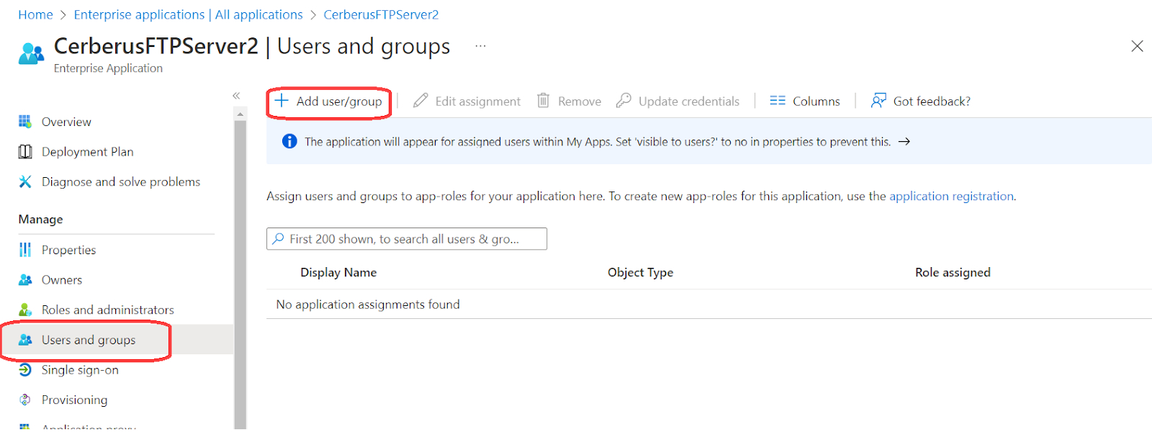Image resolution: width=1152 pixels, height=432 pixels.
Task: Open the ellipsis more options menu
Action: [480, 46]
